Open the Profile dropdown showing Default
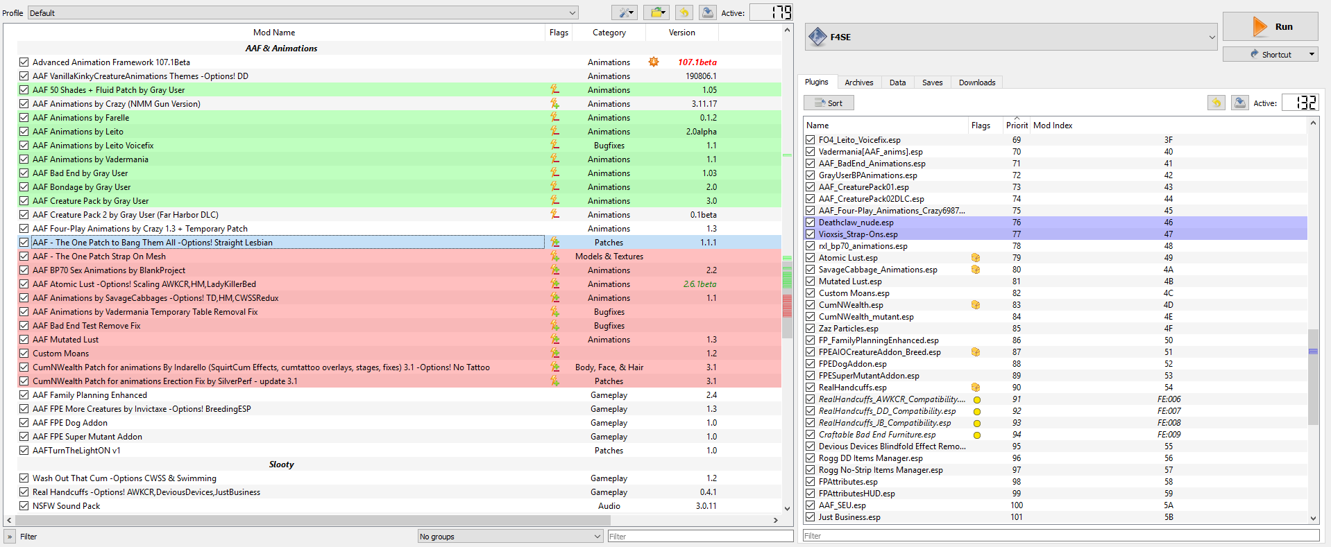 [x=303, y=12]
